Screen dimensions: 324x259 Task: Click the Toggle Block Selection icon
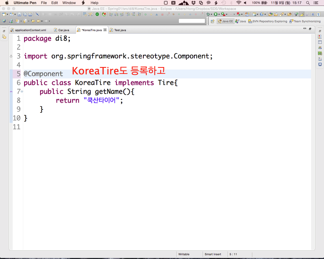pos(313,14)
